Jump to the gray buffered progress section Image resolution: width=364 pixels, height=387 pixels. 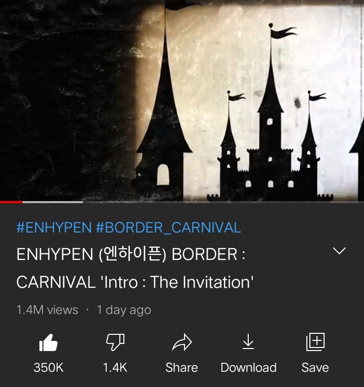click(53, 202)
